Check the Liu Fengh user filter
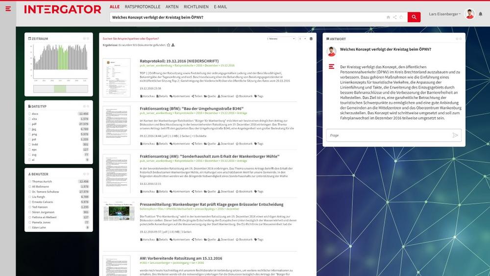The height and width of the screenshot is (276, 490). 30,197
